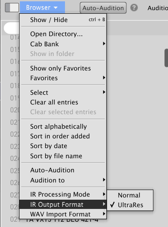Select Sort alphabetically option
168x227 pixels.
63,127
